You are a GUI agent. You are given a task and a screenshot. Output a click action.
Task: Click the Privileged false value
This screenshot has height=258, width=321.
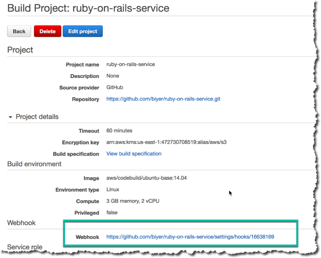click(112, 213)
